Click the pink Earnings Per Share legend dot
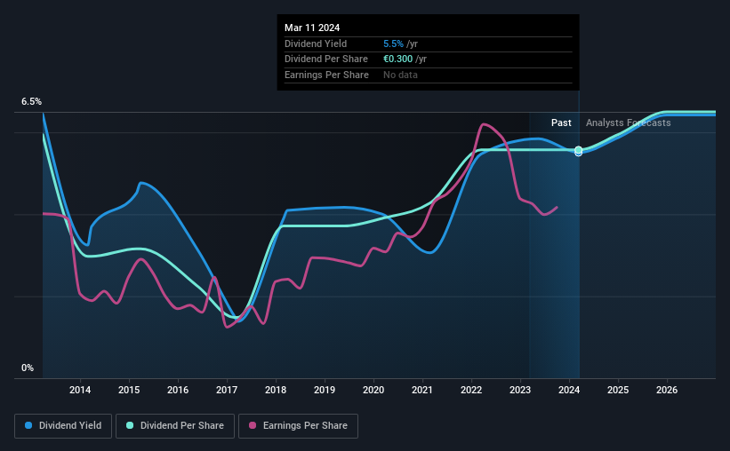This screenshot has width=730, height=451. pyautogui.click(x=253, y=425)
